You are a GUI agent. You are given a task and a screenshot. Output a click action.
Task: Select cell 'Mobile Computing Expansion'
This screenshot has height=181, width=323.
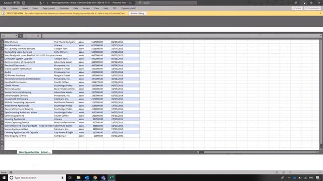coord(29,102)
